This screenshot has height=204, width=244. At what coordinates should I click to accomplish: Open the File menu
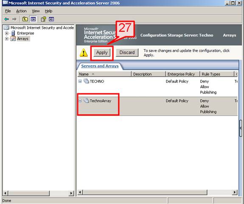pos(8,11)
